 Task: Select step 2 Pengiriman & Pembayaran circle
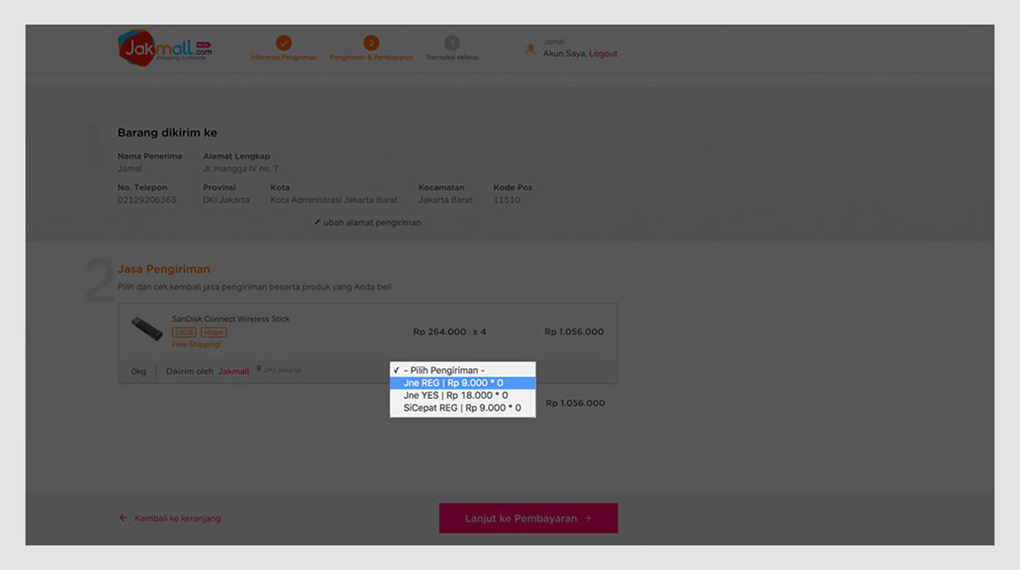click(371, 43)
